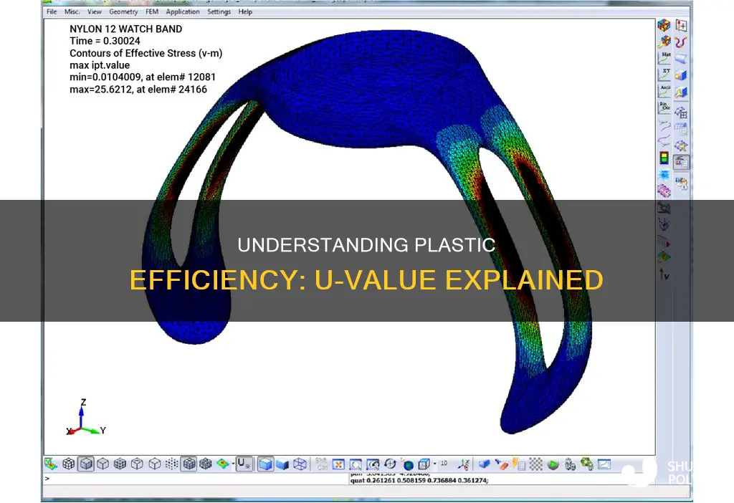This screenshot has width=734, height=503.
Task: Toggle the active shaded cube view mode
Action: [x=86, y=464]
